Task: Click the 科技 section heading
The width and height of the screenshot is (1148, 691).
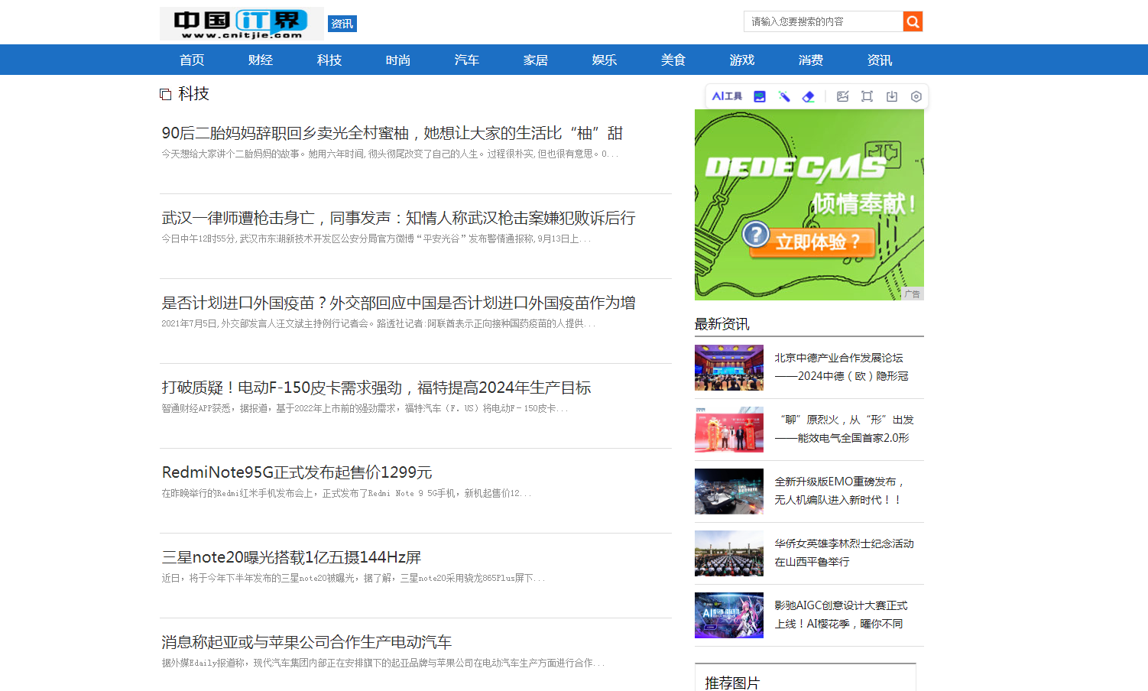Action: 193,93
